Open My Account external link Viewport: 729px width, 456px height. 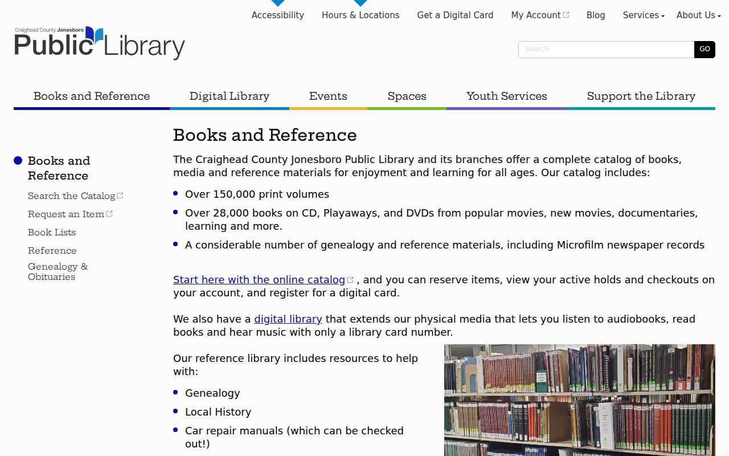pos(540,15)
